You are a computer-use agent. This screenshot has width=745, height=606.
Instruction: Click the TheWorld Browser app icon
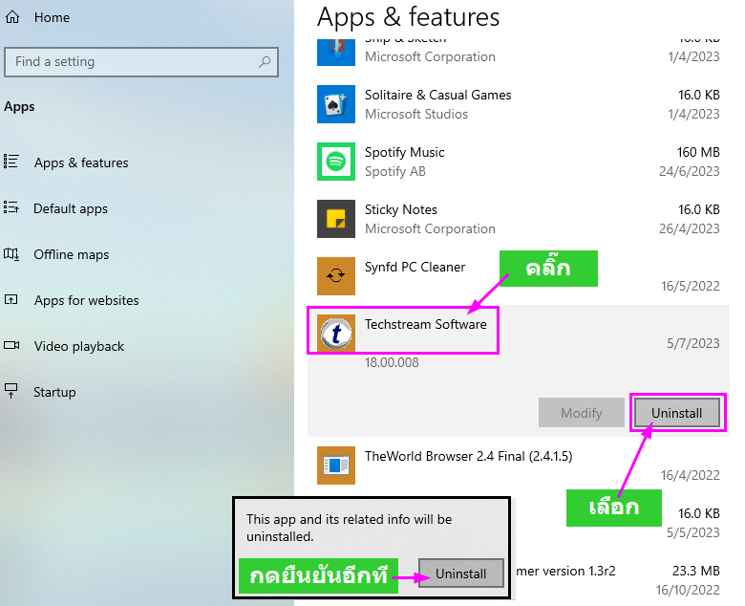[x=336, y=465]
